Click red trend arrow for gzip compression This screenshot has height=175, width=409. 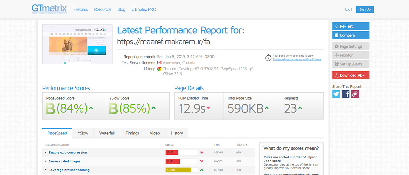202,153
